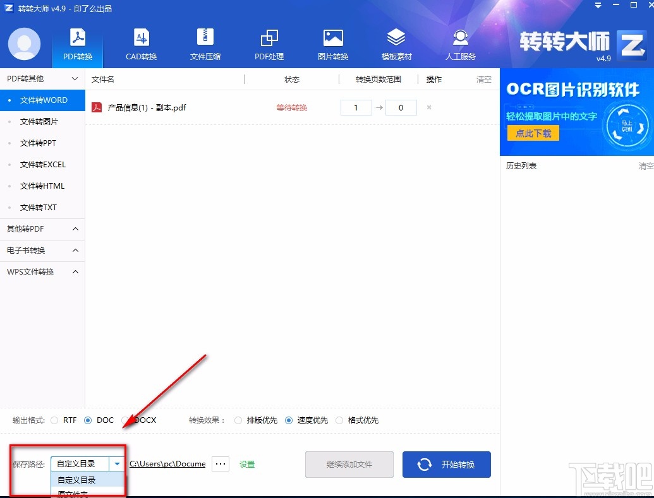Select the PDF处理 tool
This screenshot has height=498, width=654.
269,43
